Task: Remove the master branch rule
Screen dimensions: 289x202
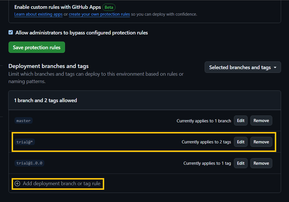Action: coord(261,121)
